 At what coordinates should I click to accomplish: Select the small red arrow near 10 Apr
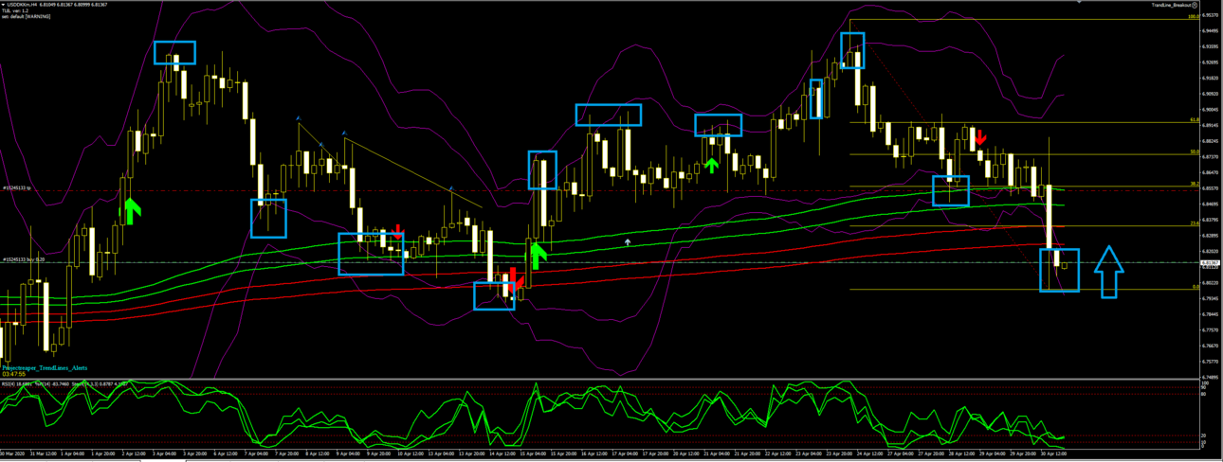click(397, 230)
